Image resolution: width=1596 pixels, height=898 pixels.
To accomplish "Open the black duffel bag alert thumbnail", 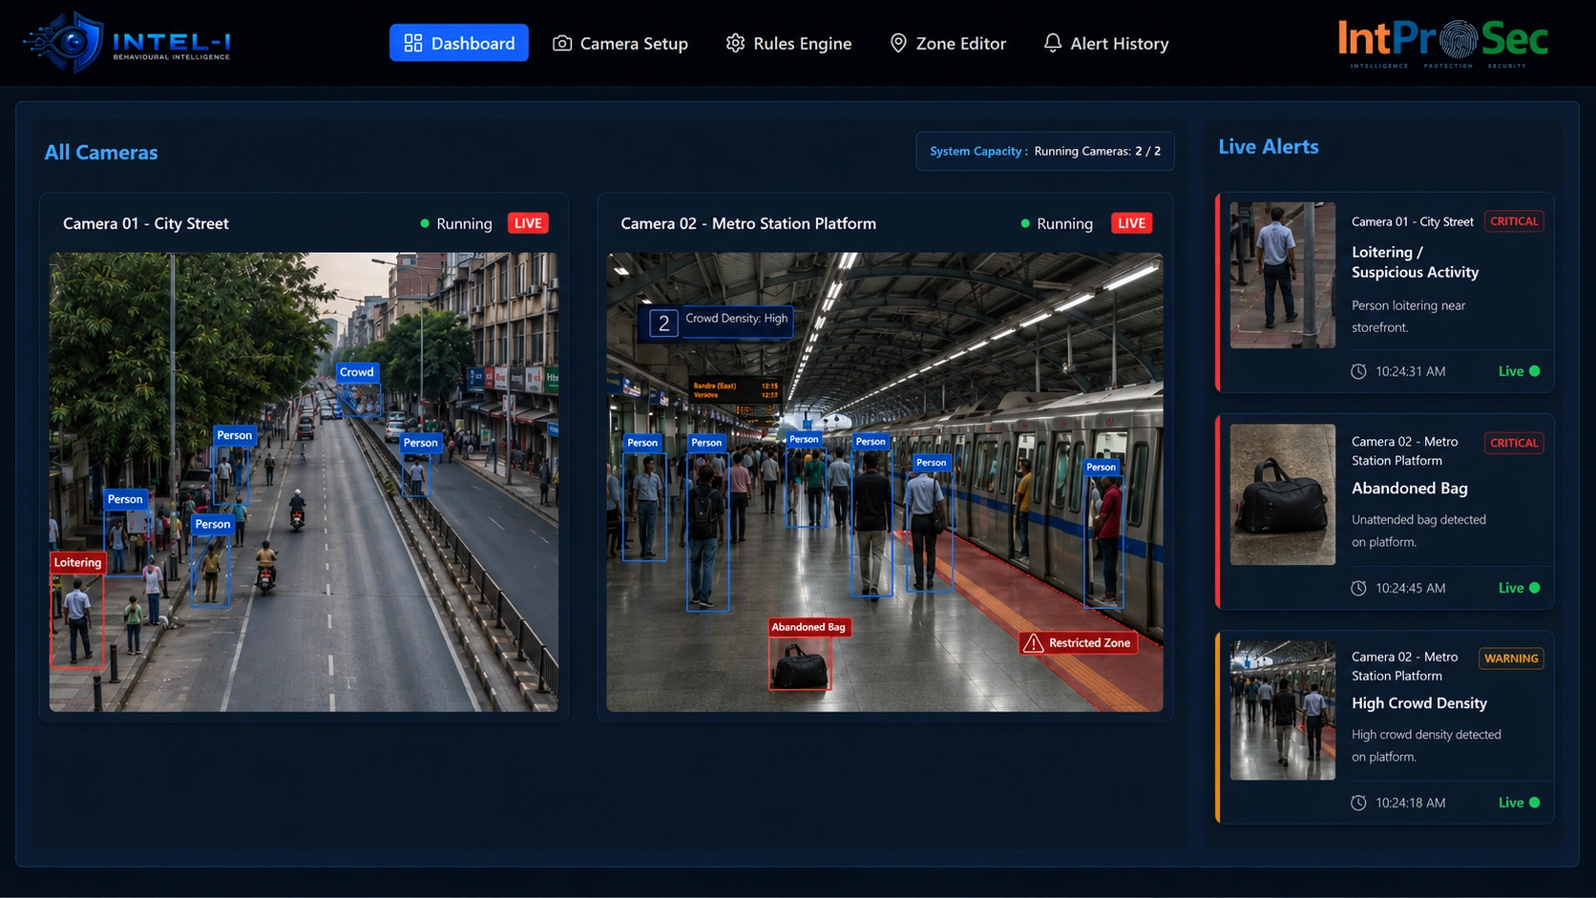I will point(1283,494).
